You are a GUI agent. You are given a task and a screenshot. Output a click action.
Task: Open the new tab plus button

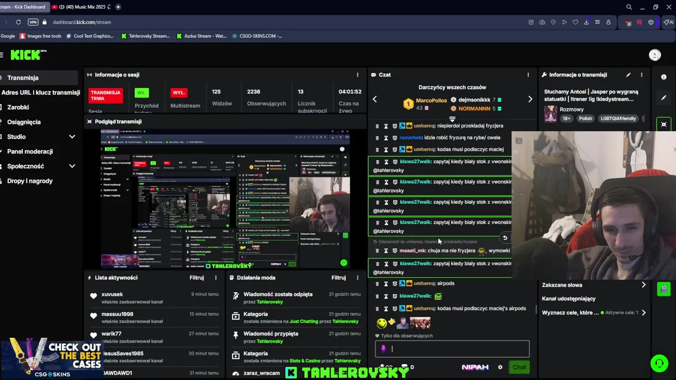click(x=118, y=7)
